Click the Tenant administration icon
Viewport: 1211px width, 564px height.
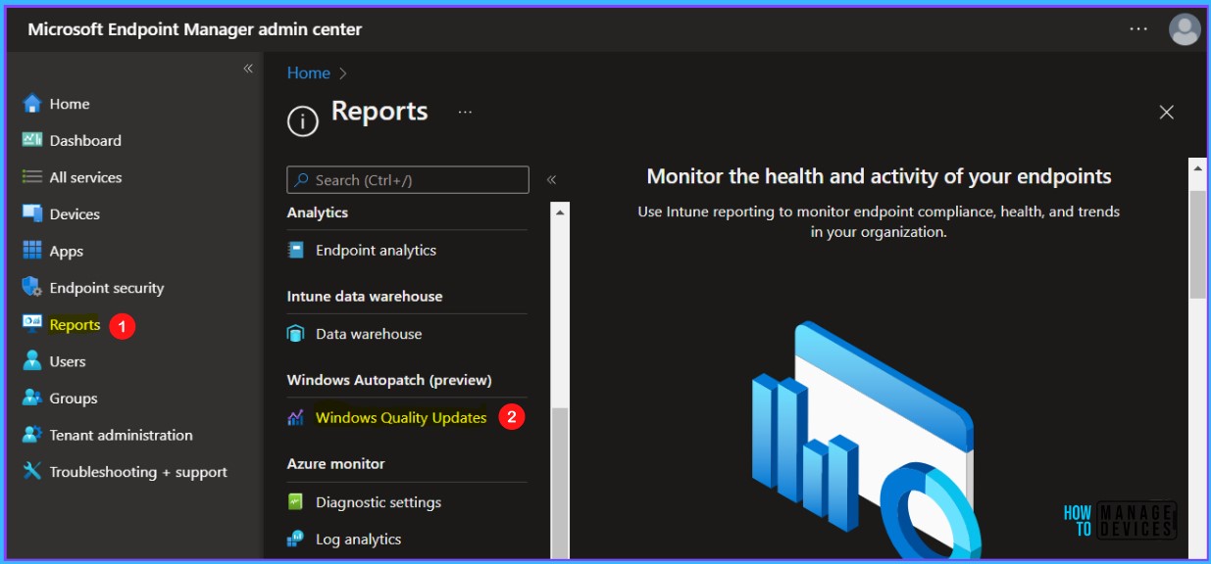click(31, 435)
